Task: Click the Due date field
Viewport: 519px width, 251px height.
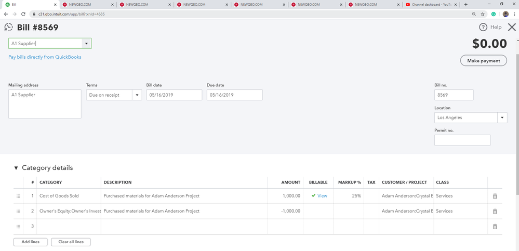Action: [x=235, y=95]
